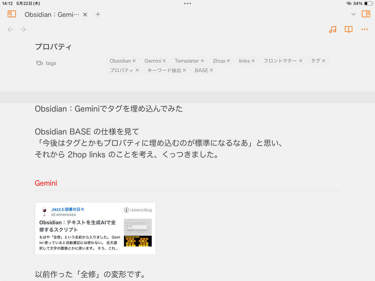Open the multitasking three-dots menu

tap(187, 3)
